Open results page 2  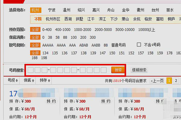(176, 80)
